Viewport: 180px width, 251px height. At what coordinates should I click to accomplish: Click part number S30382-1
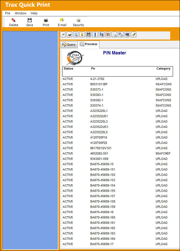coord(97,100)
